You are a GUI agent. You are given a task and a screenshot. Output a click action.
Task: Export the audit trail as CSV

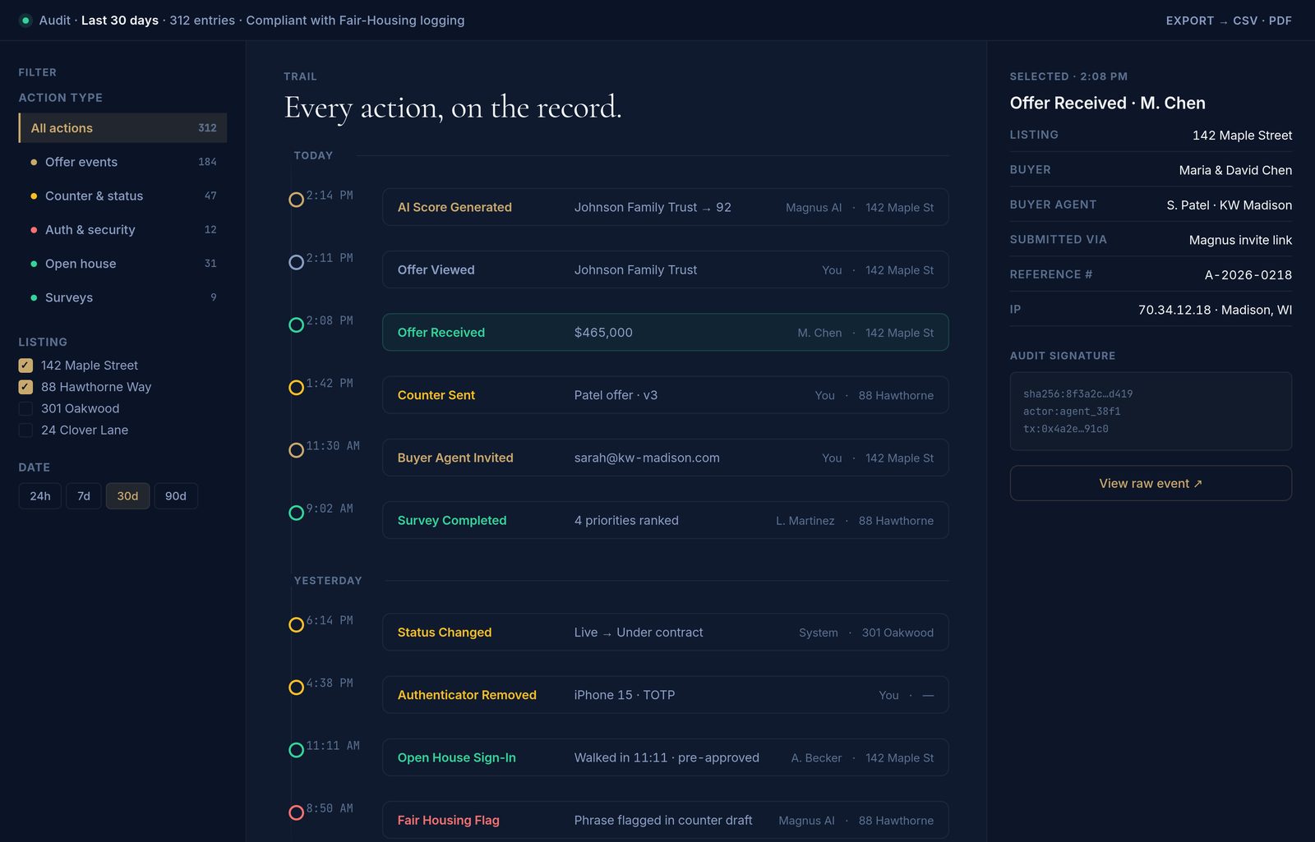coord(1245,21)
